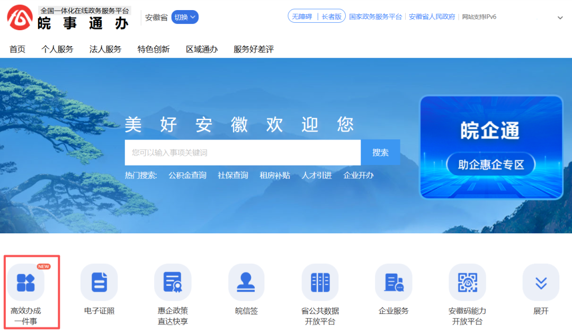Click the 公积金查询 hot search link
The height and width of the screenshot is (332, 572).
(x=187, y=176)
